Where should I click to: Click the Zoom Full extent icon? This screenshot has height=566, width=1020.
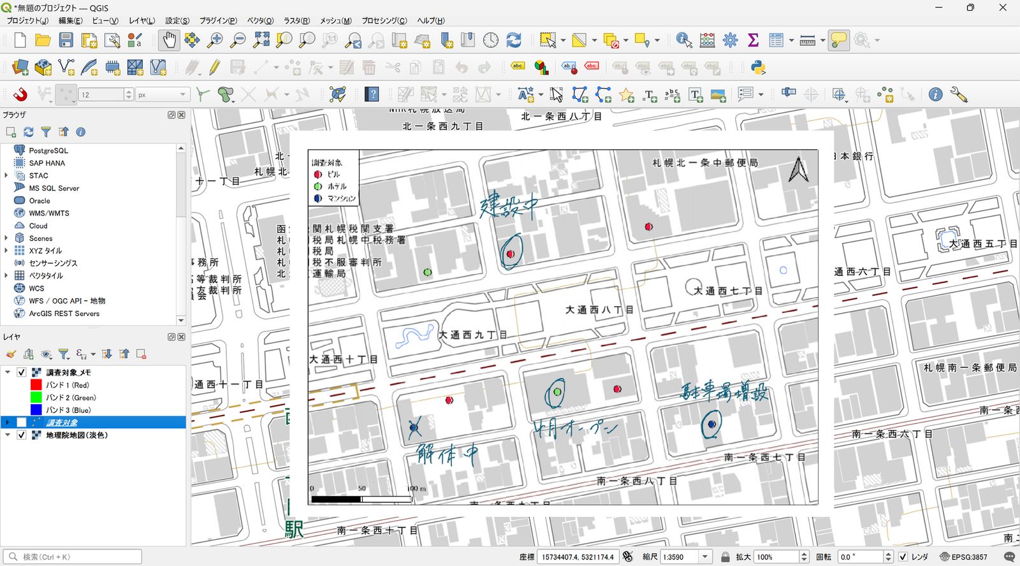coord(261,41)
